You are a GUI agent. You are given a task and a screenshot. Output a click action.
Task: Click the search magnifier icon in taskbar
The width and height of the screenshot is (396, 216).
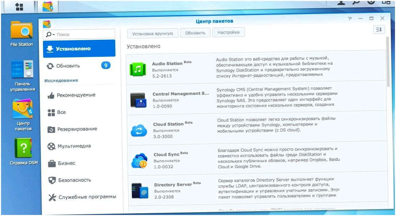point(356,2)
